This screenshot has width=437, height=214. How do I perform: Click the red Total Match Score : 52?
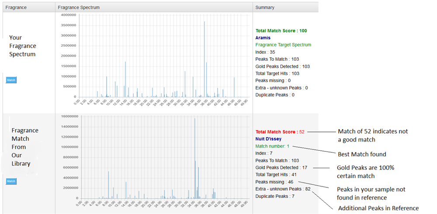[x=280, y=132]
